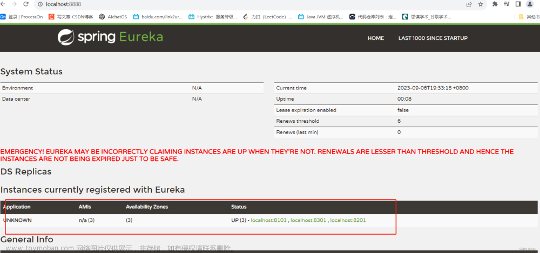Click the n/a (3) AMIs cell
The width and height of the screenshot is (540, 253).
[x=86, y=220]
